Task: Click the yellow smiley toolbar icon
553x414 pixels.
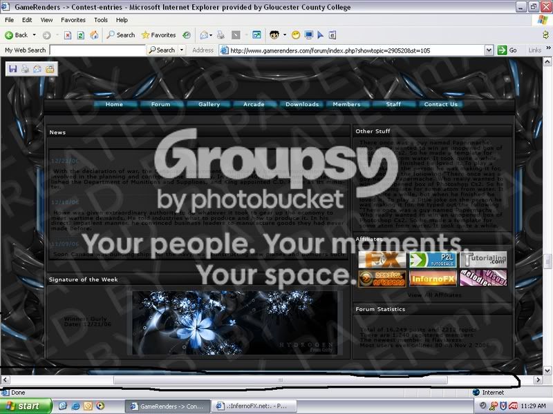Action: (x=296, y=35)
